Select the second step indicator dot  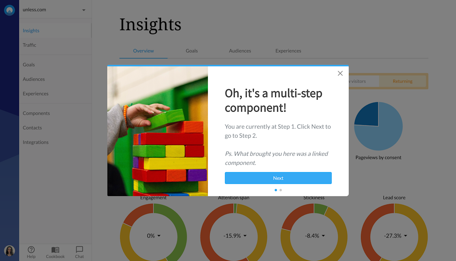click(280, 190)
